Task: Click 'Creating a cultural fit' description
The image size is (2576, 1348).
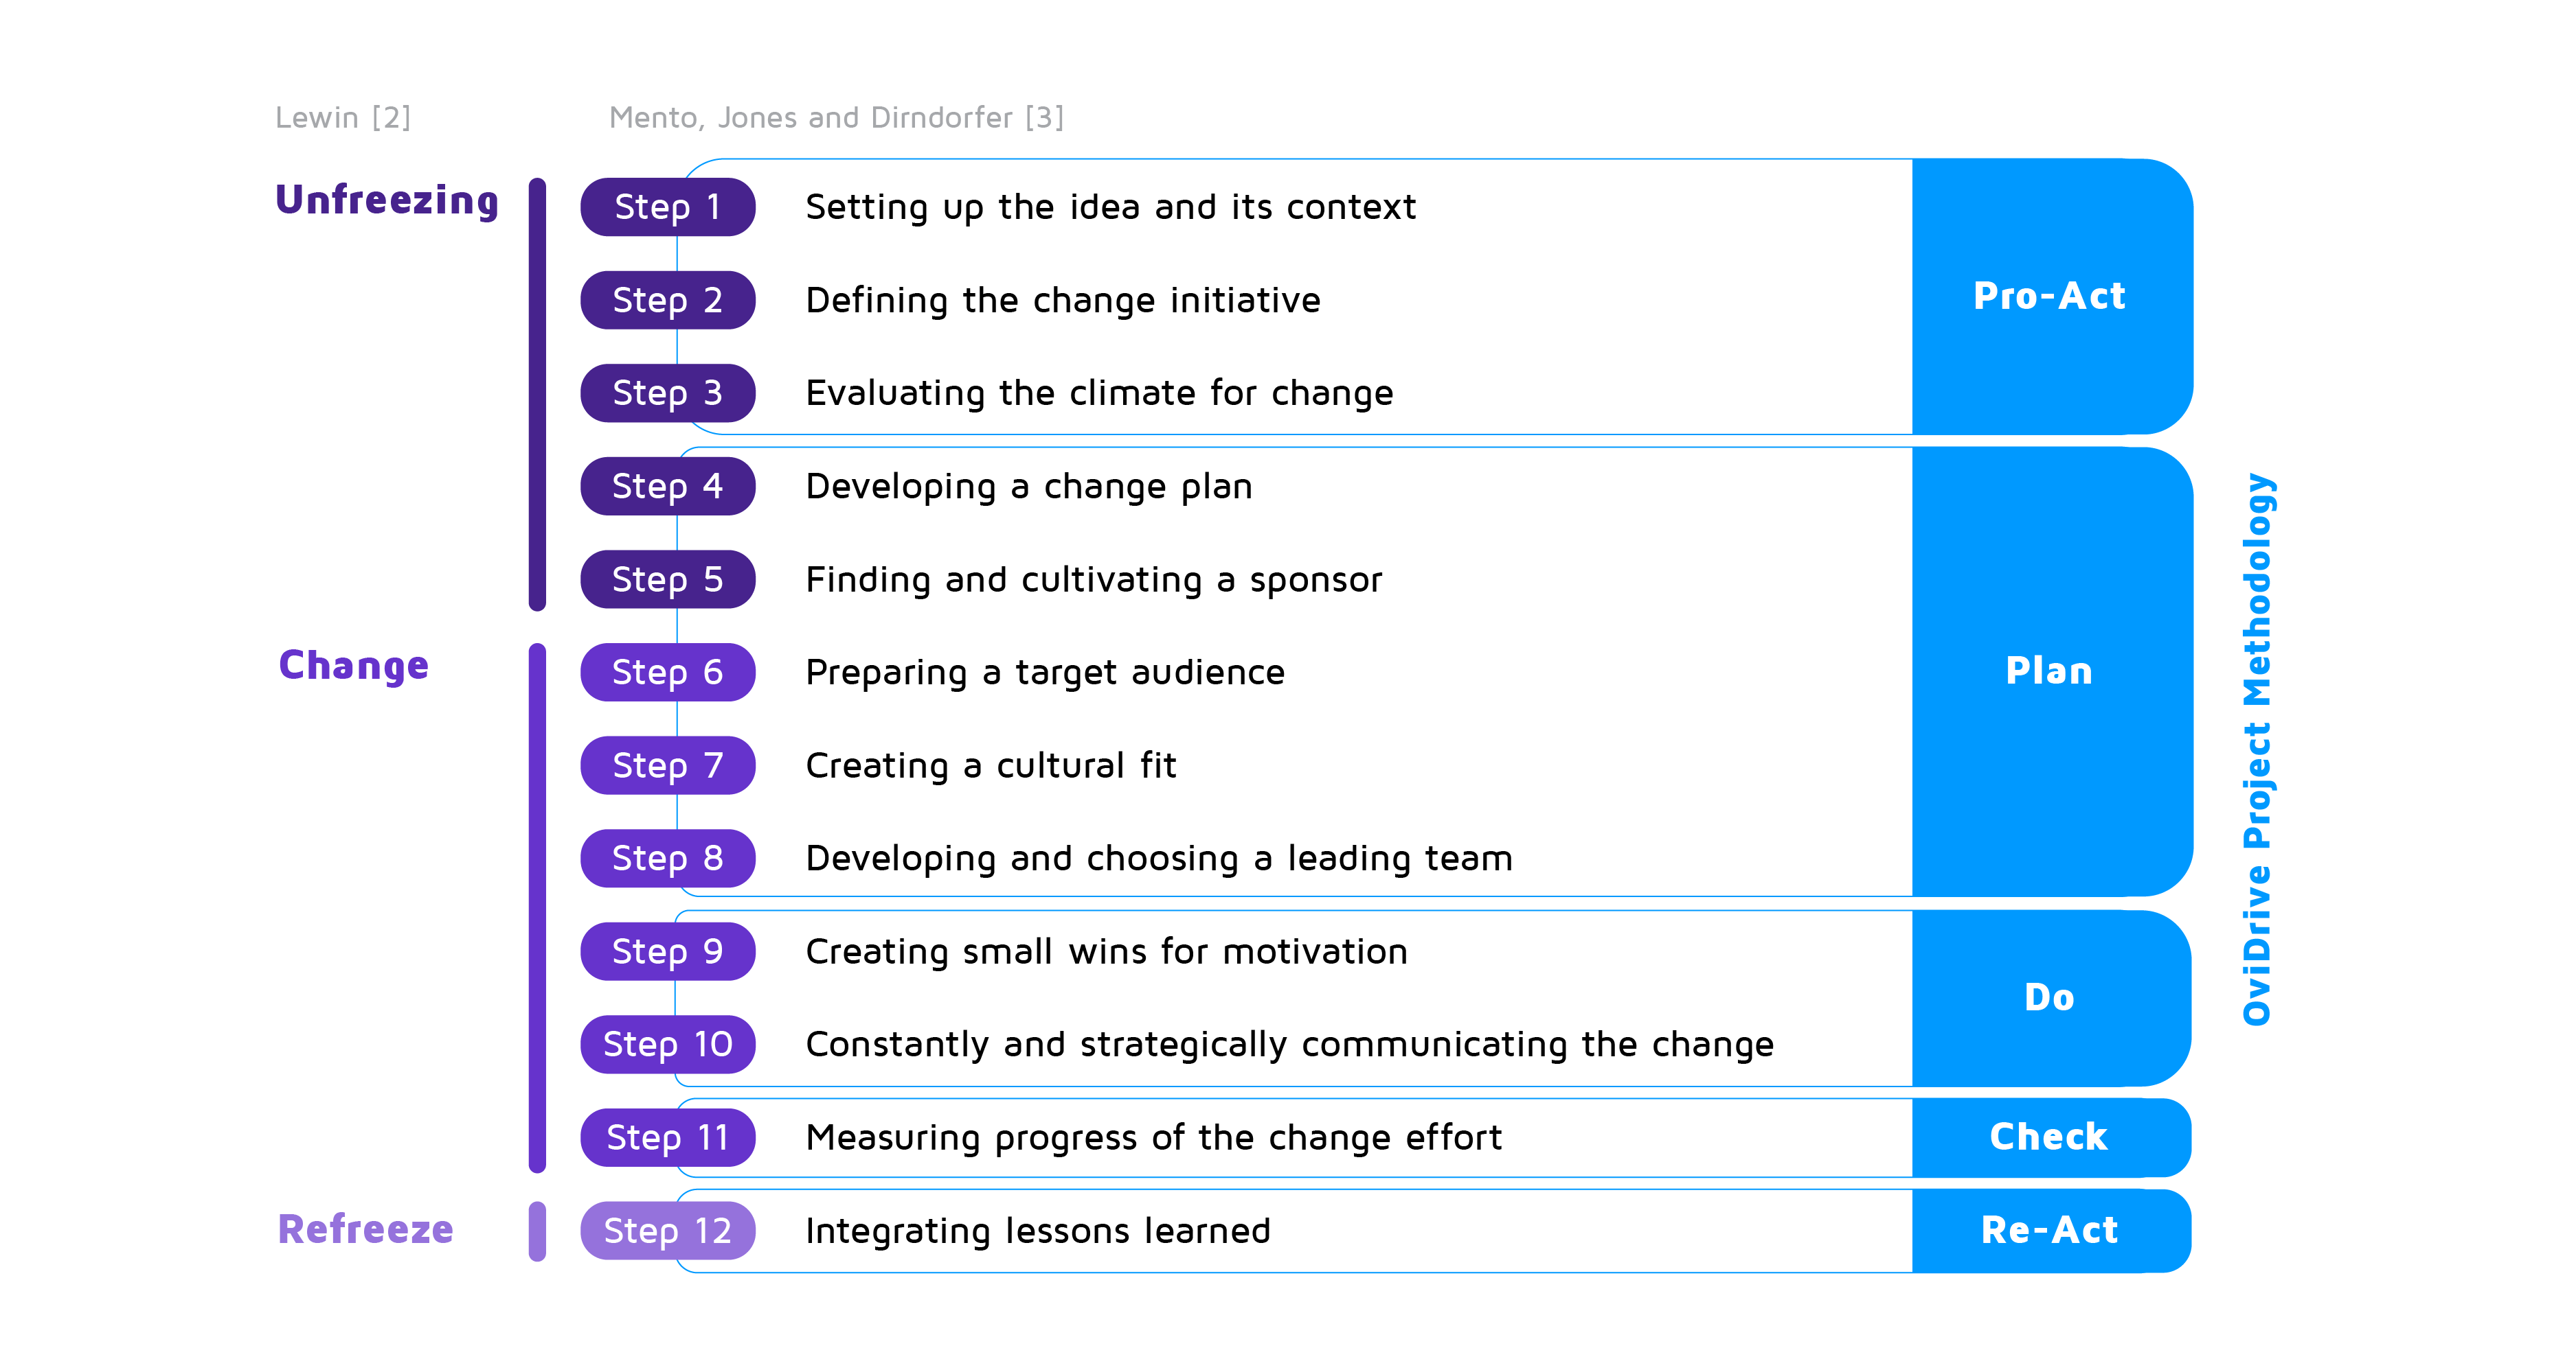Action: (991, 765)
